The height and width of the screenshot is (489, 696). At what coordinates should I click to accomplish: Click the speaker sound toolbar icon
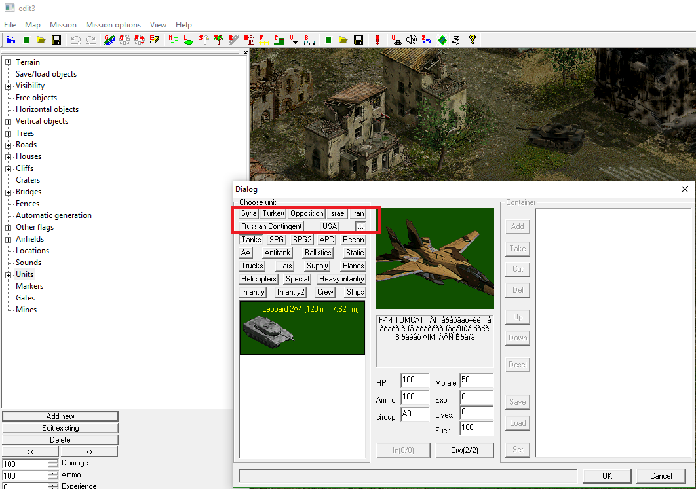coord(412,40)
